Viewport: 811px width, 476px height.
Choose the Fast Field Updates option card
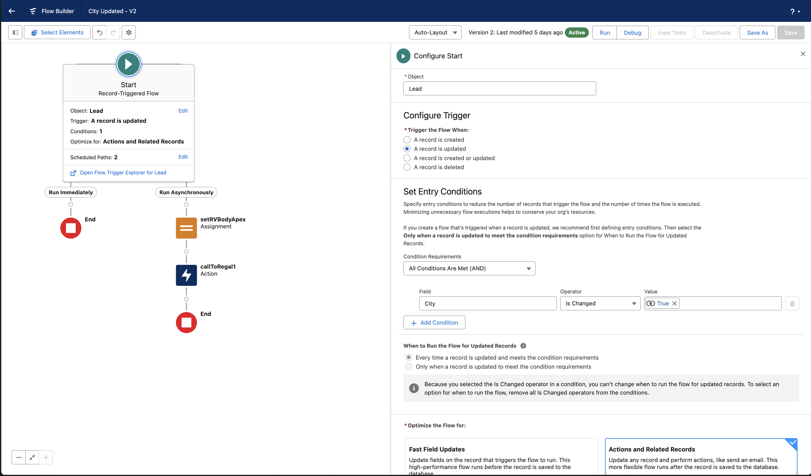(x=501, y=457)
